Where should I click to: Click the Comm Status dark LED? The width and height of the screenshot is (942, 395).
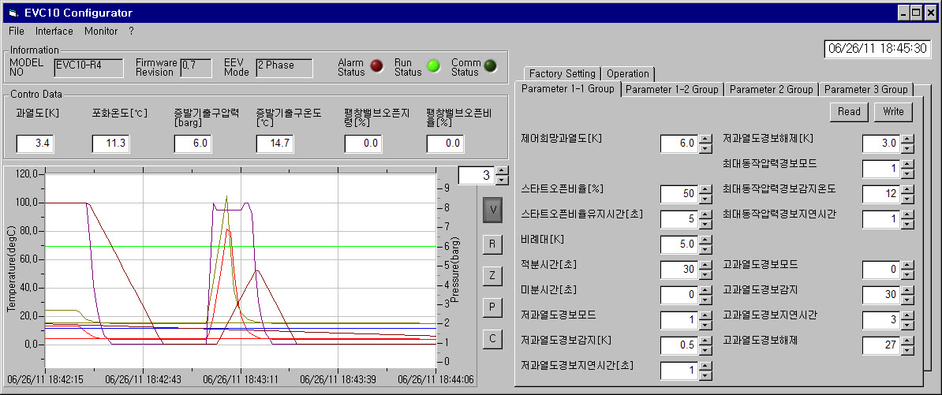[x=491, y=66]
